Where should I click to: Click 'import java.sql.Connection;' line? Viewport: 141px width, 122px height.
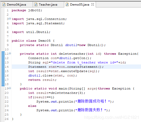click(x=39, y=19)
